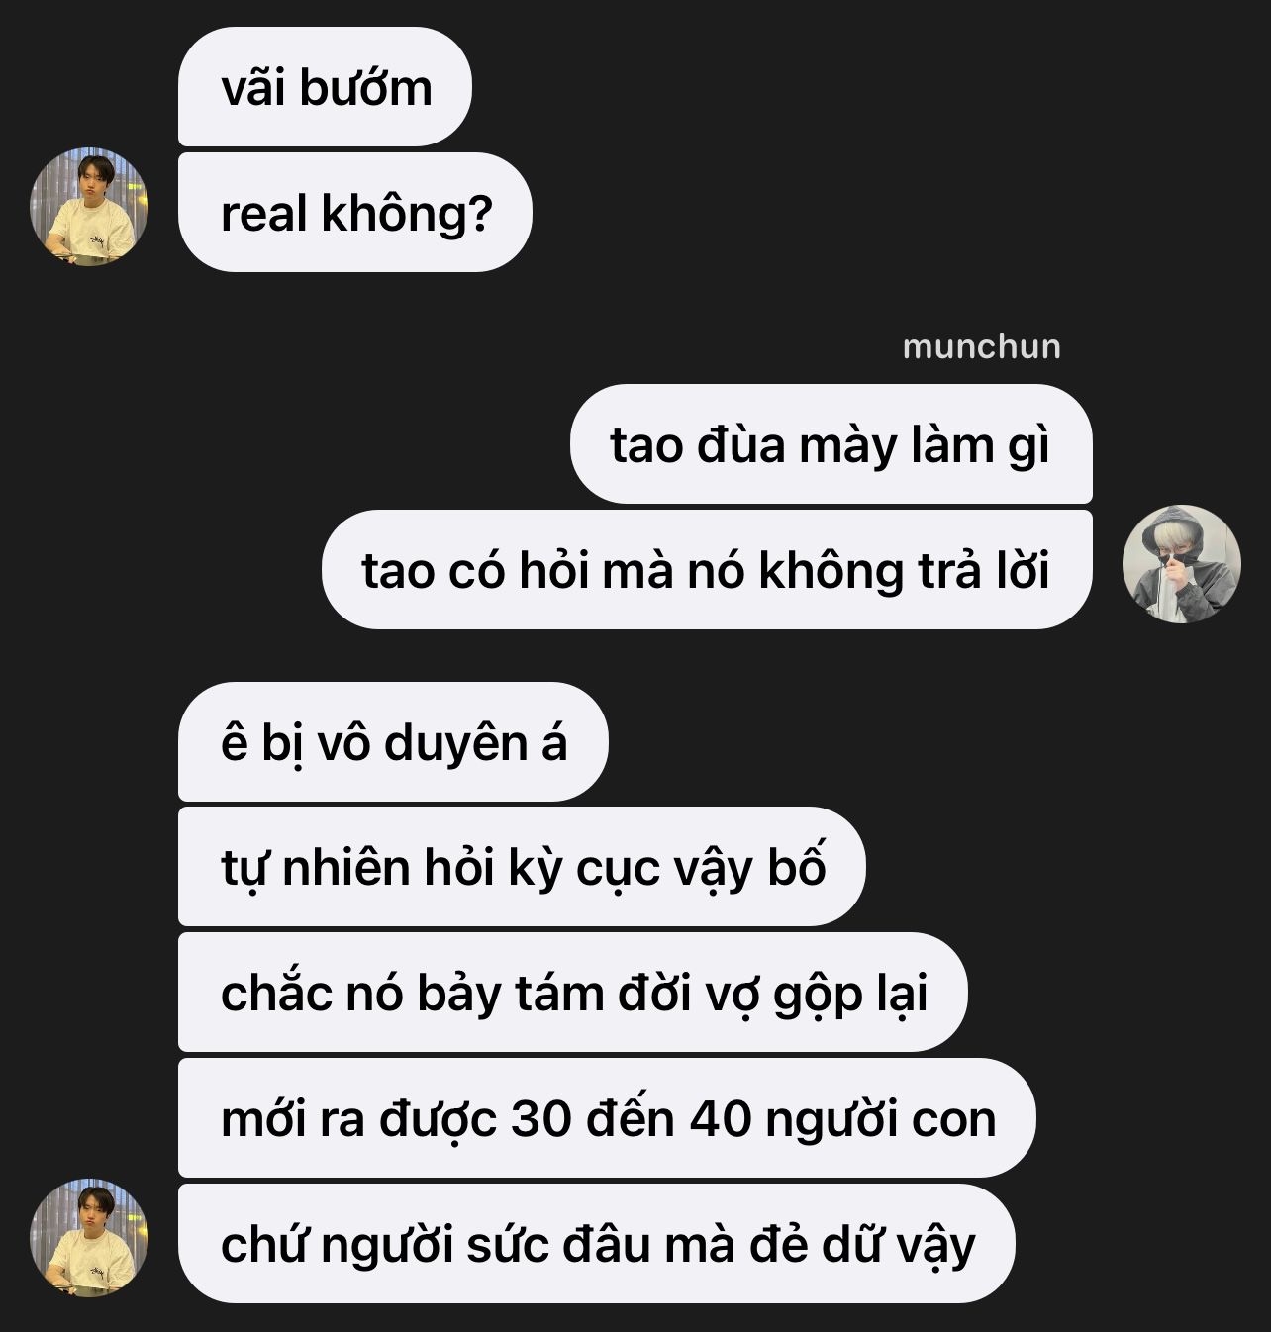Click the number 30 in the message
Image resolution: width=1271 pixels, height=1332 pixels.
click(x=541, y=1119)
